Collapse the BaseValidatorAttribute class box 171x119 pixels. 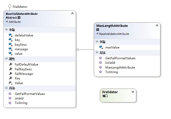(x=72, y=14)
